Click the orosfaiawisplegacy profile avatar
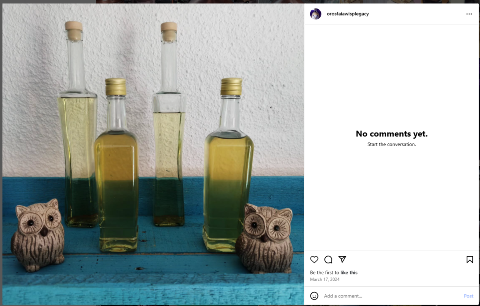 click(x=315, y=14)
